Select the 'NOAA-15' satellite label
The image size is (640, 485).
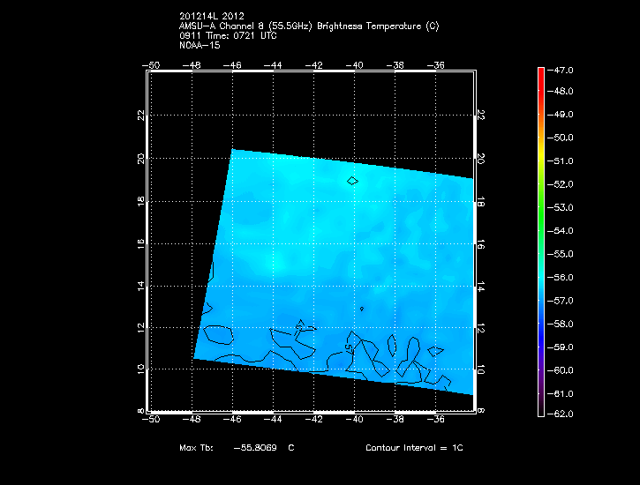click(200, 45)
